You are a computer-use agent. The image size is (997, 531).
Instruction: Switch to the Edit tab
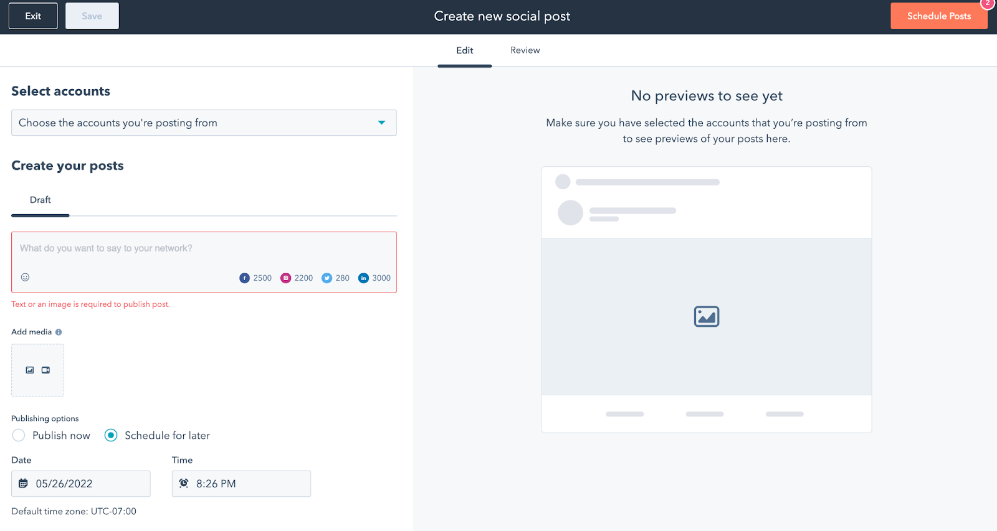tap(465, 50)
